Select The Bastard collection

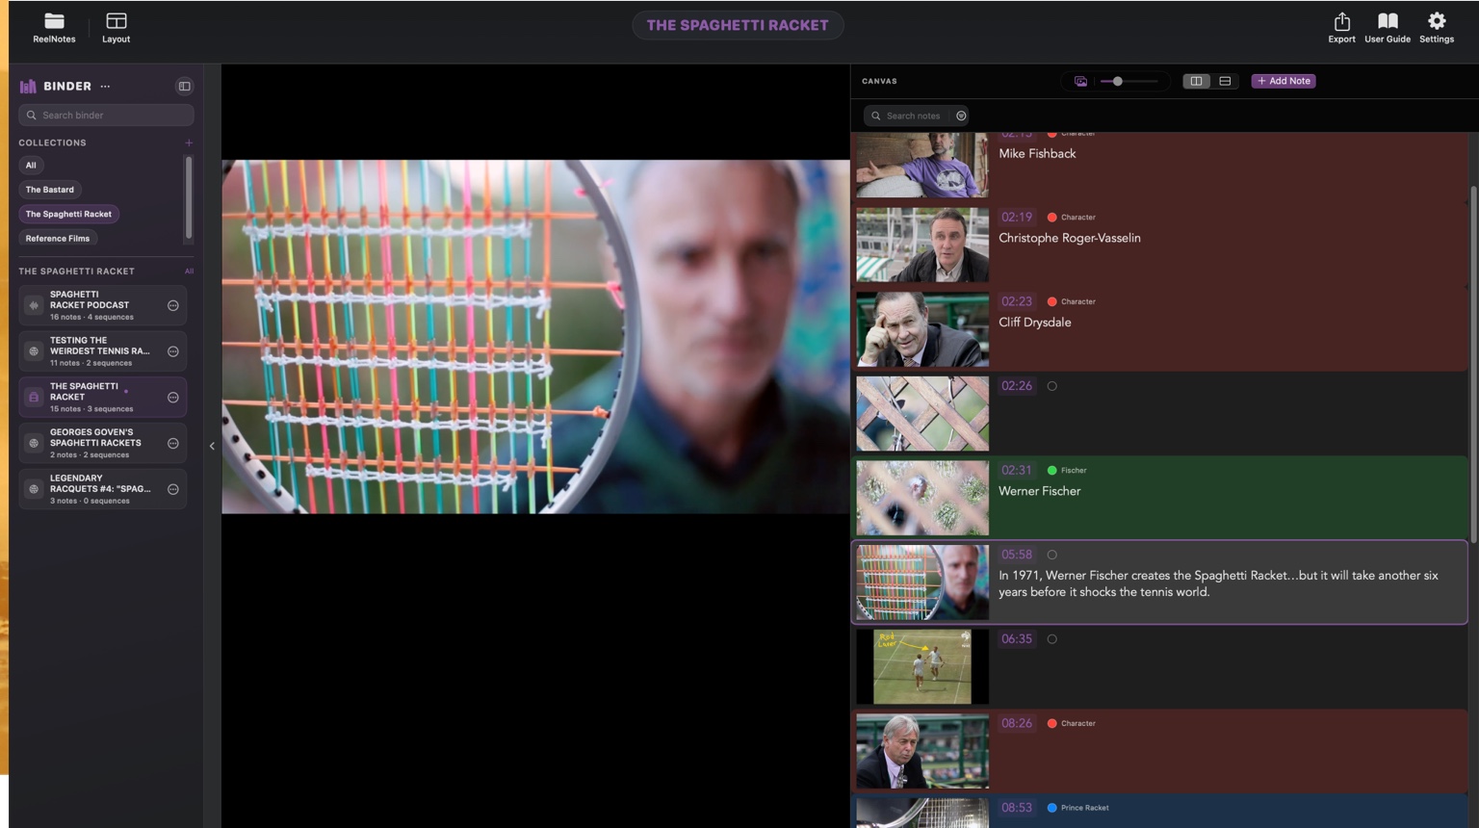(50, 190)
